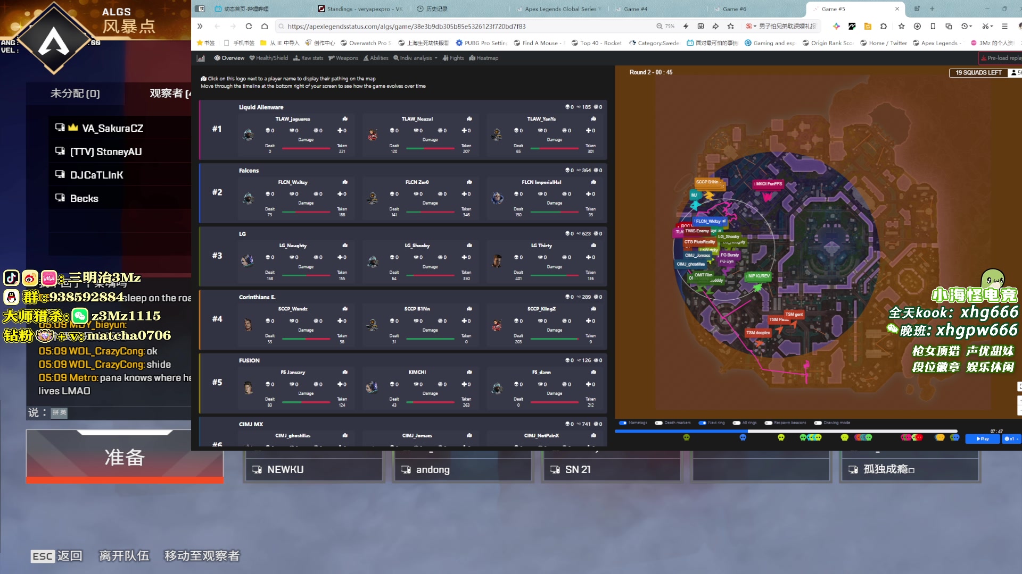Open the PUBG Pro Settings bookmark
This screenshot has width=1022, height=574.
point(481,43)
